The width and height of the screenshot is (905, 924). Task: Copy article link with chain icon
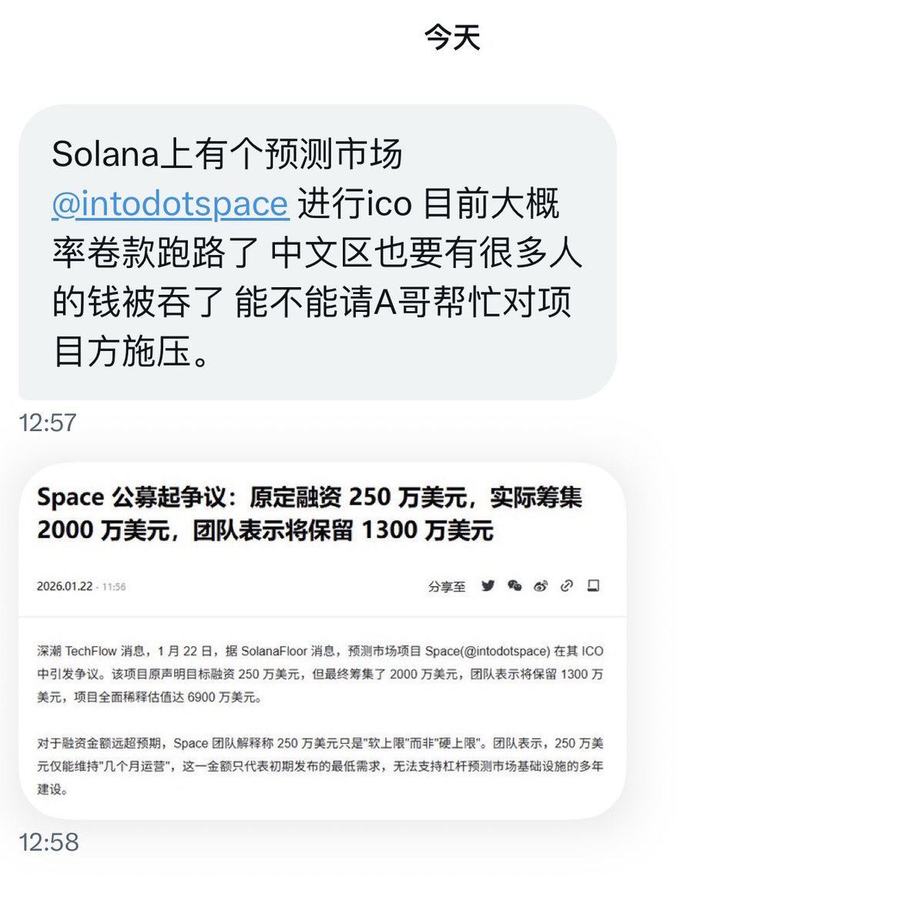tap(567, 586)
